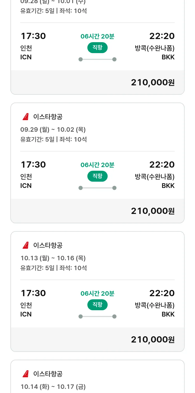Open the 10.13 (월) ~ 10.16 (목) date line

click(53, 258)
